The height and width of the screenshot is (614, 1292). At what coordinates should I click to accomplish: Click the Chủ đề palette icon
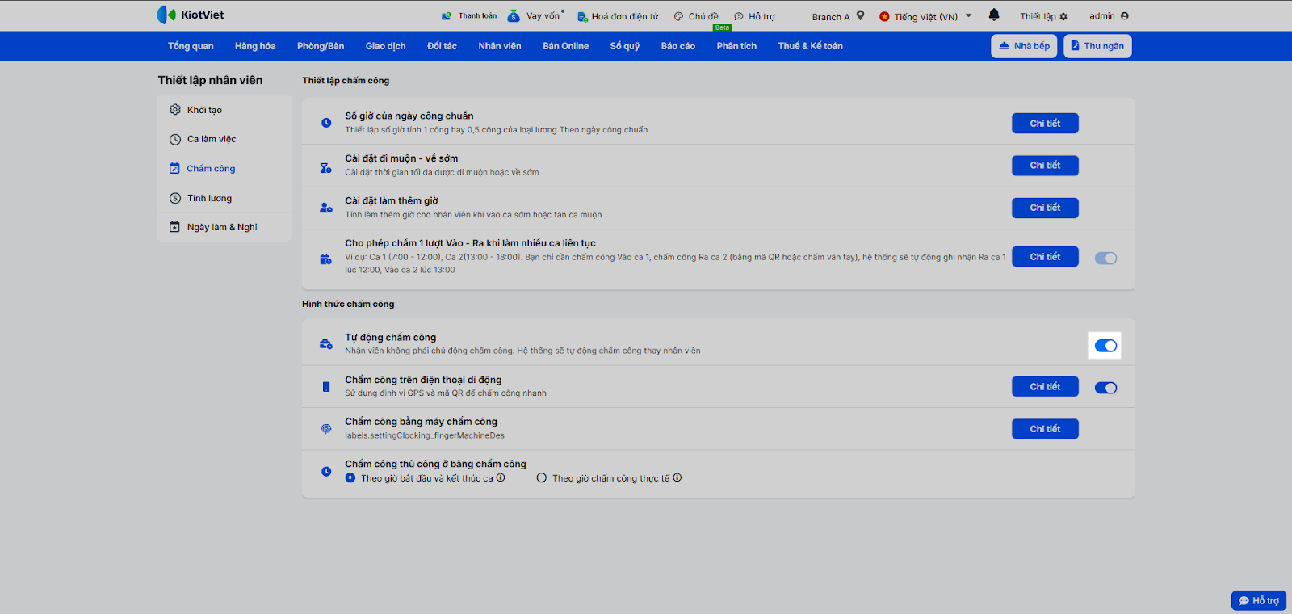[x=679, y=16]
